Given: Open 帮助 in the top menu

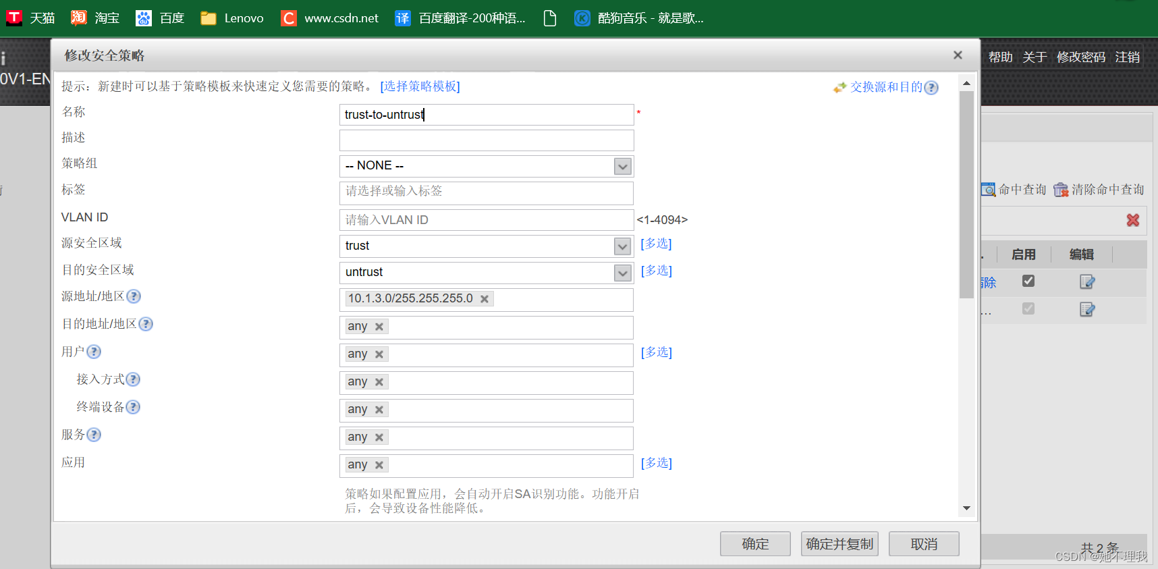Looking at the screenshot, I should [1001, 57].
